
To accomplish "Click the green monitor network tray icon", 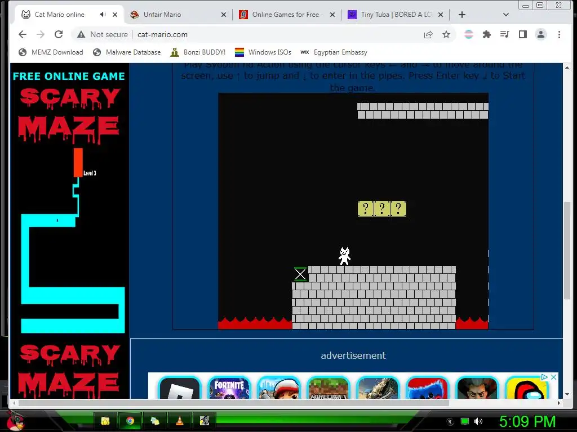I will (465, 421).
